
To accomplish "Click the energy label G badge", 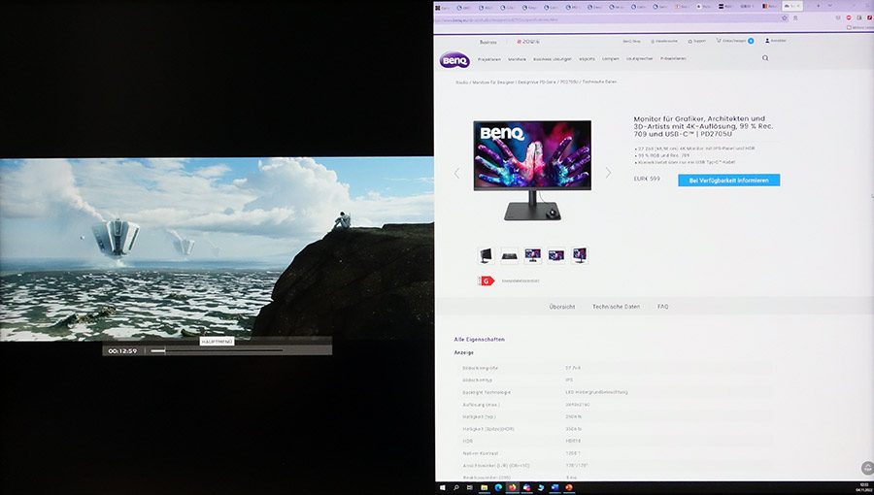I will 487,280.
